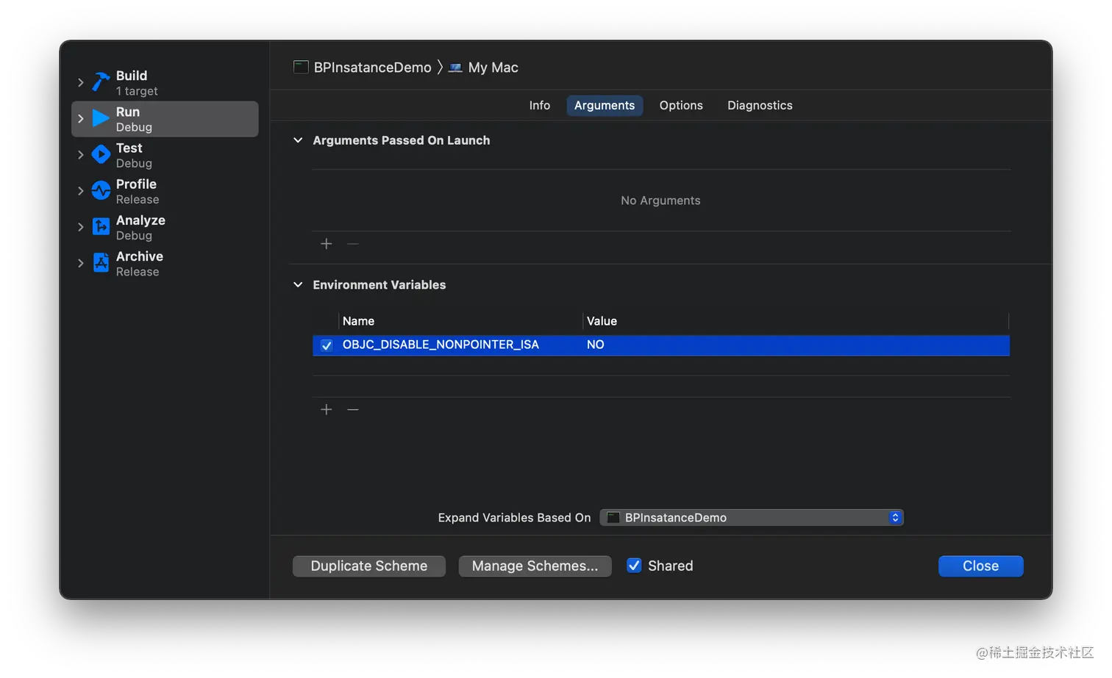The image size is (1112, 678).
Task: Expand the Profile action chevron
Action: click(81, 190)
